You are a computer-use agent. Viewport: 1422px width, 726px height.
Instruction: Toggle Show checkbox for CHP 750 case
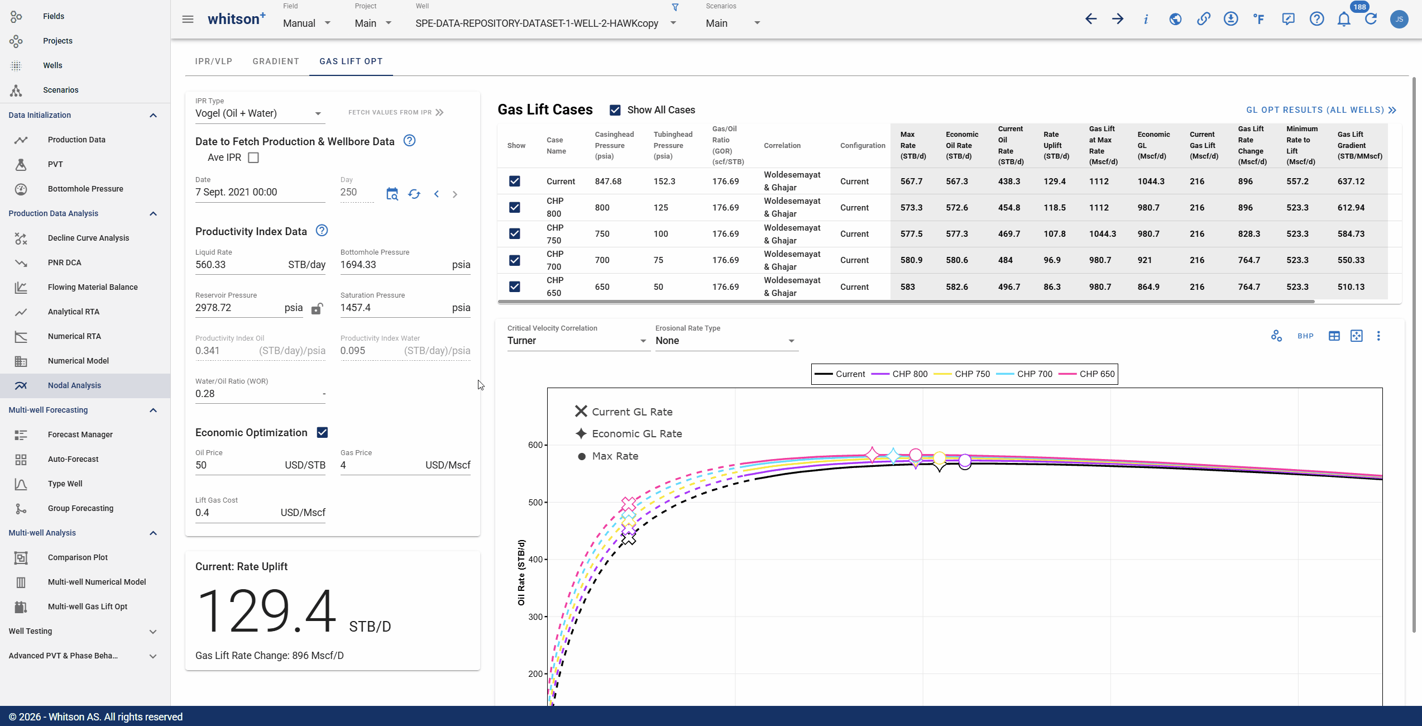(x=515, y=234)
